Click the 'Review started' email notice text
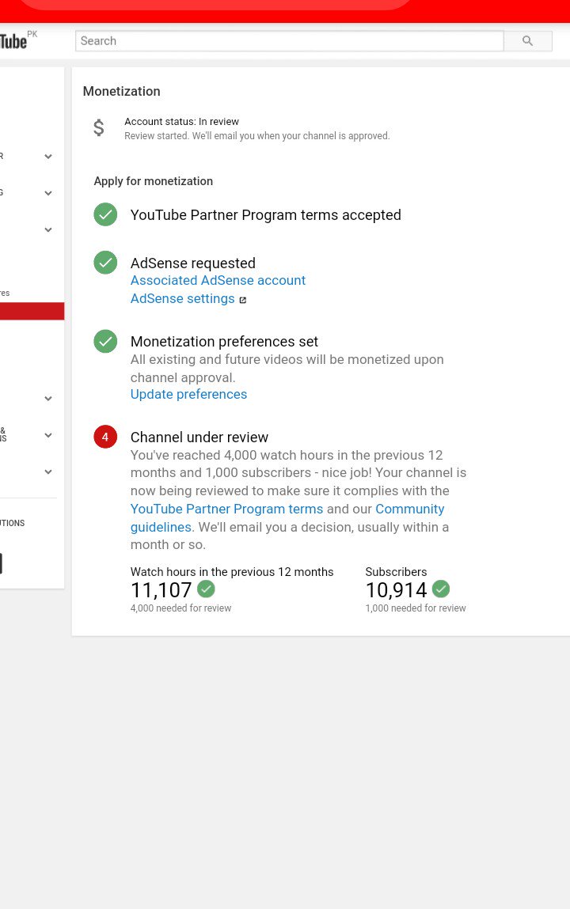The image size is (570, 909). coord(256,135)
